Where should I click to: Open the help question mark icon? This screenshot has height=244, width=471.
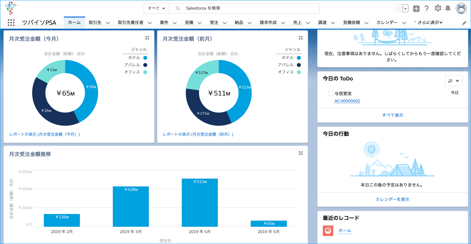point(427,9)
